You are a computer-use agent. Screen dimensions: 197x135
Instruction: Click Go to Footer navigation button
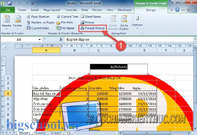(x=124, y=23)
